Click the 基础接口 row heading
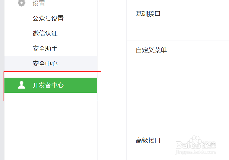 [x=148, y=14]
